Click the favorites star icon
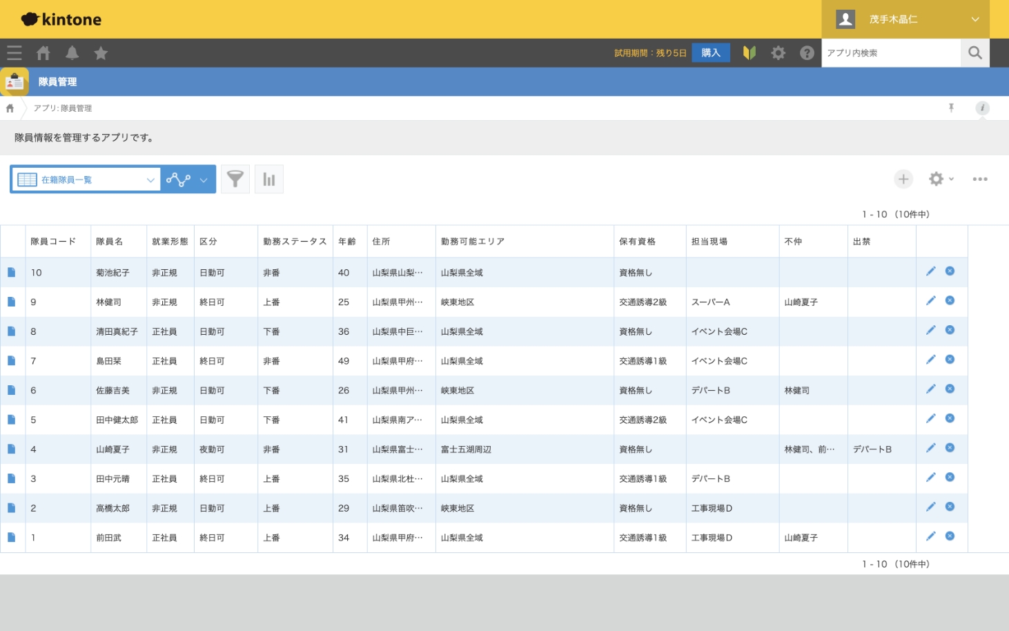Screen dimensions: 1009x631 coord(101,53)
